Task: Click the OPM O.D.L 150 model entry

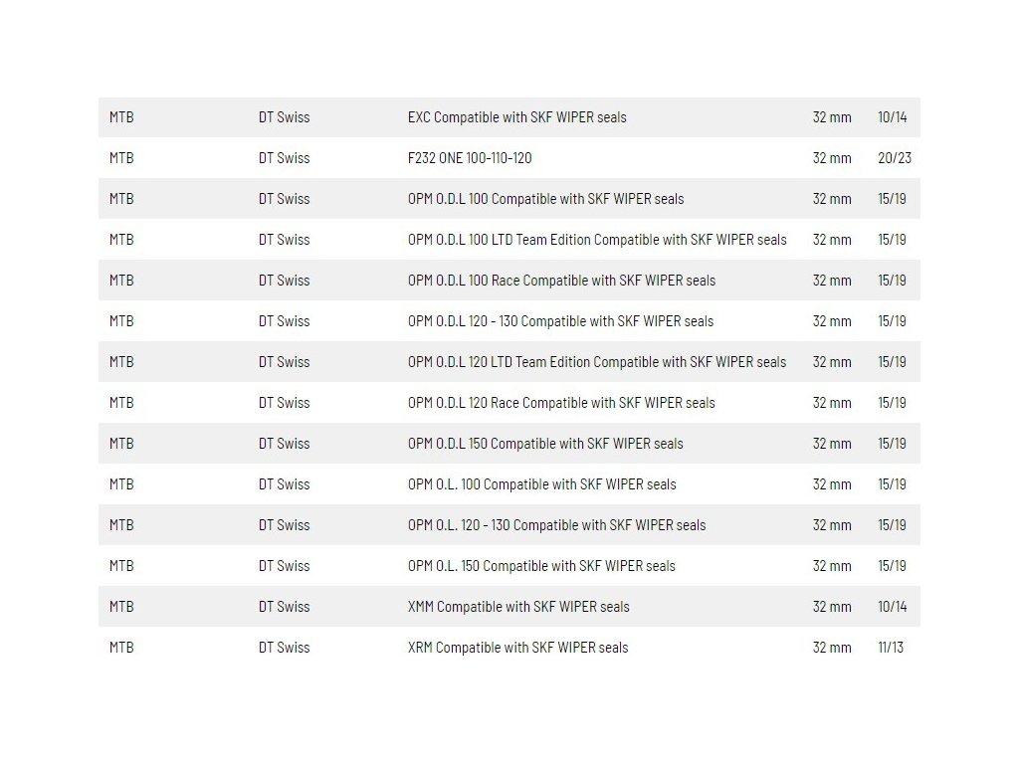Action: click(545, 444)
